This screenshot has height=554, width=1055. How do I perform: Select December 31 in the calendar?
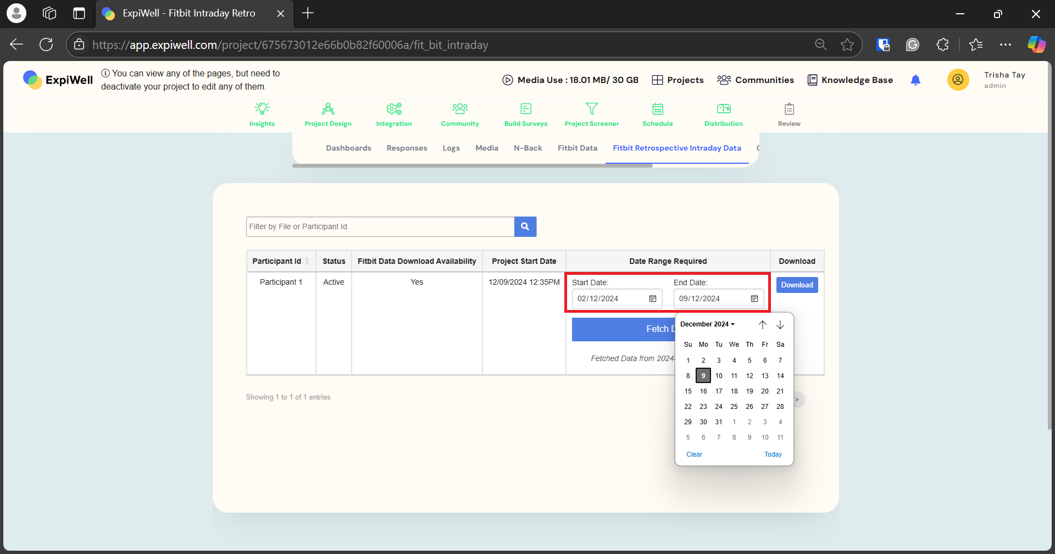click(719, 422)
